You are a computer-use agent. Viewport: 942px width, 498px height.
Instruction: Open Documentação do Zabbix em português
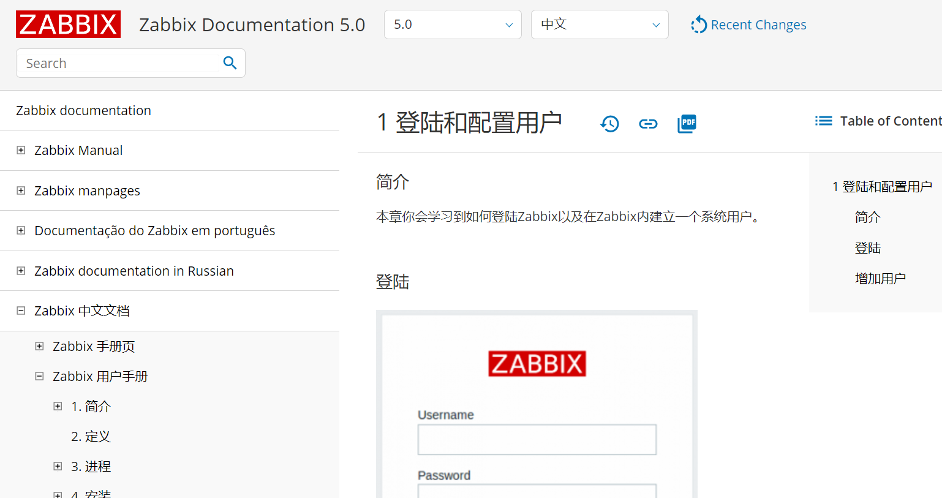pyautogui.click(x=155, y=230)
